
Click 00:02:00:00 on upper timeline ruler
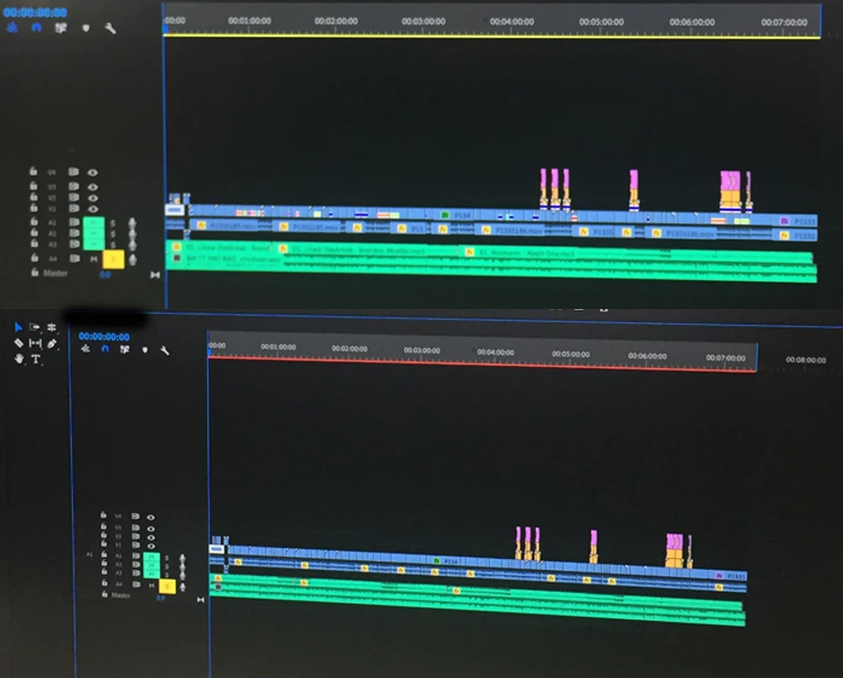[x=336, y=21]
